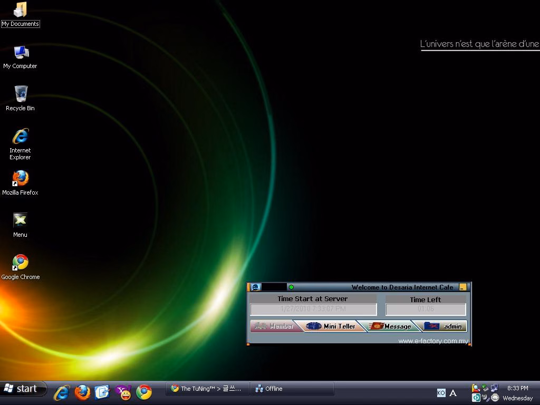Toggle the KO language bar indicator
Image resolution: width=540 pixels, height=405 pixels.
(x=441, y=392)
